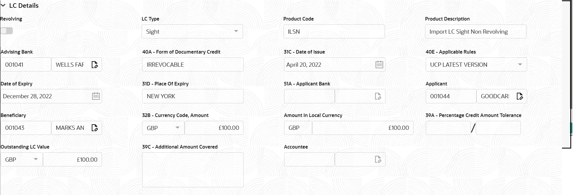Viewport: 573px width, 195px height.
Task: Open the LC Type dropdown
Action: (x=236, y=31)
